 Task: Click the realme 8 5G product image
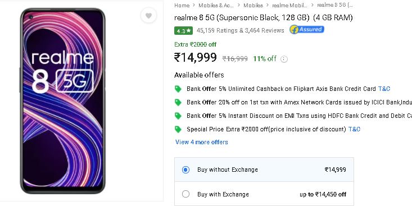click(63, 101)
